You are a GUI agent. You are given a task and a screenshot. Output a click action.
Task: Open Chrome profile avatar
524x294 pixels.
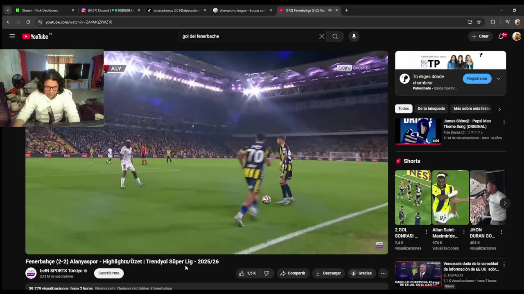(x=517, y=22)
